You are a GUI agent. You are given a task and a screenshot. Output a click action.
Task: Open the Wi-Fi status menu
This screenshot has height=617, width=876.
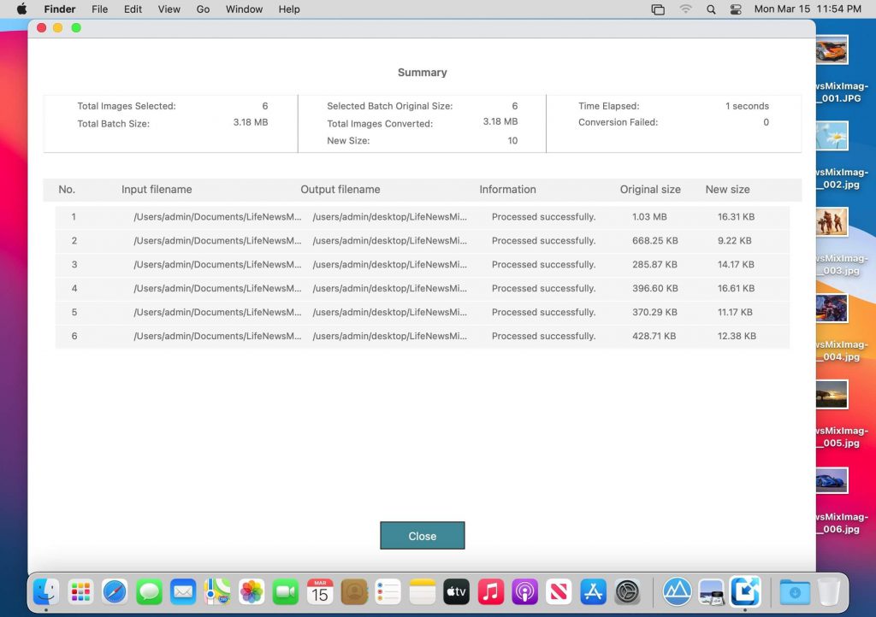point(685,9)
